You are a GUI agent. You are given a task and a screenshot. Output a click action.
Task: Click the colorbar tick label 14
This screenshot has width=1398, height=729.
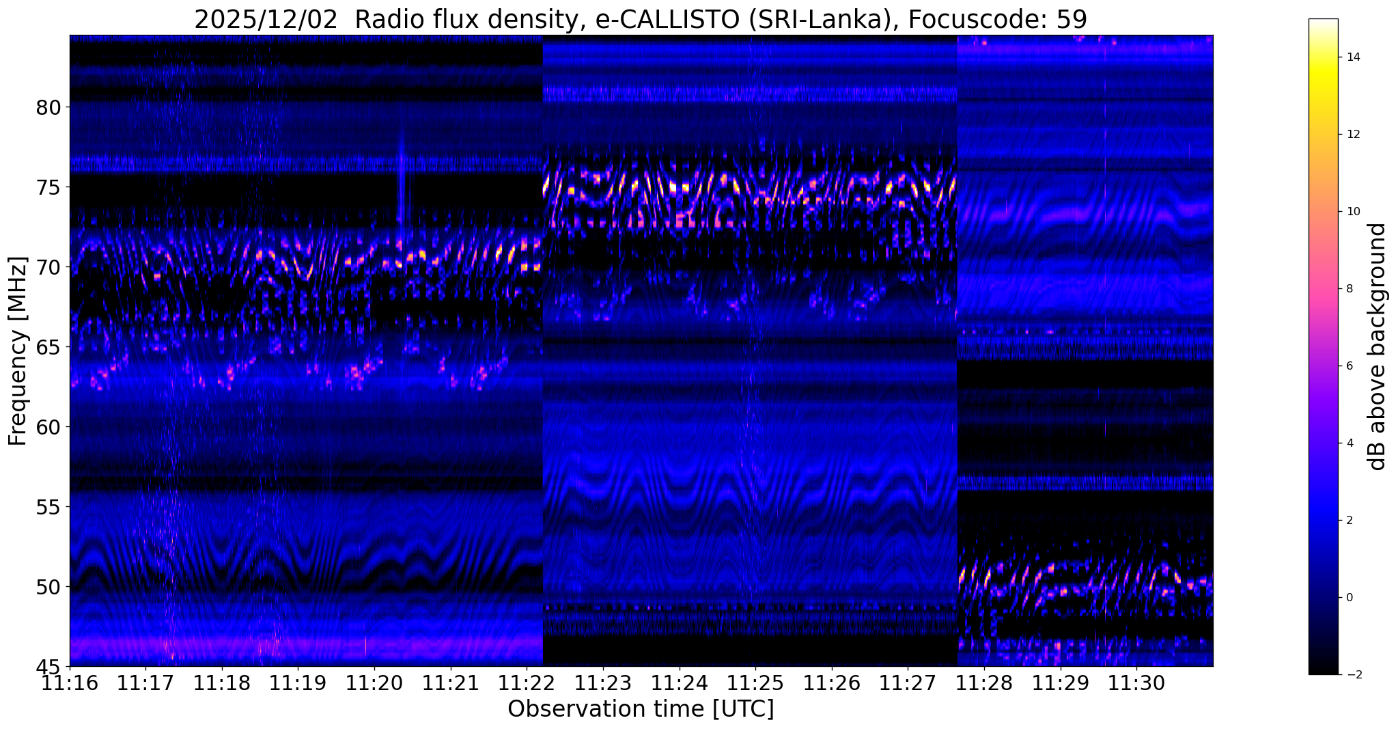pos(1352,57)
